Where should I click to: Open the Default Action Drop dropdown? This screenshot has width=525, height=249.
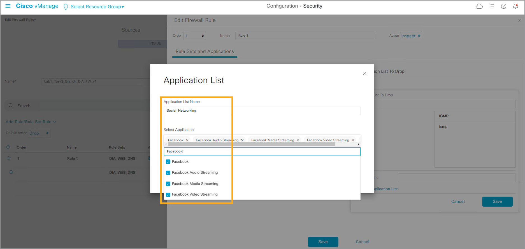coord(39,133)
